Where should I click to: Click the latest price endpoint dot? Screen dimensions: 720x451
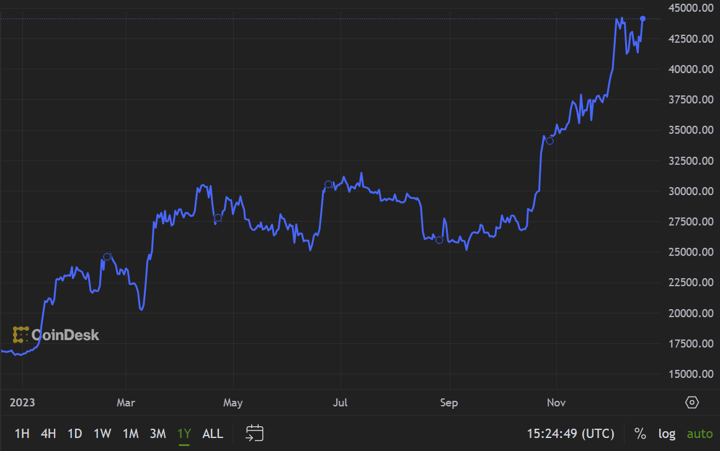click(643, 19)
